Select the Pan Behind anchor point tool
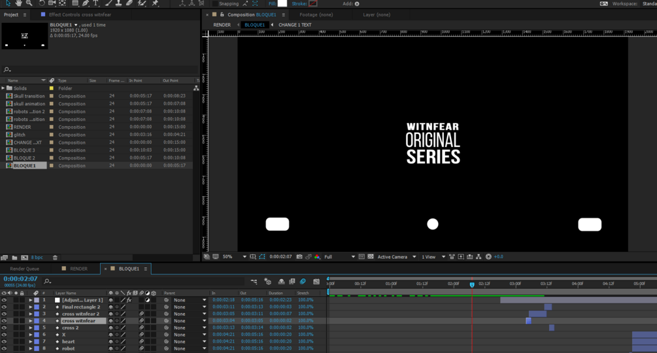 (x=62, y=3)
